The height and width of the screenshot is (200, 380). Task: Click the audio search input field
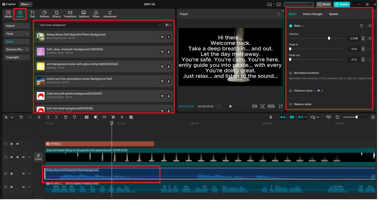click(x=99, y=25)
